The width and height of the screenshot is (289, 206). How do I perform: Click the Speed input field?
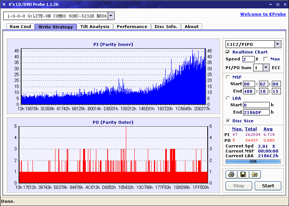[248, 59]
